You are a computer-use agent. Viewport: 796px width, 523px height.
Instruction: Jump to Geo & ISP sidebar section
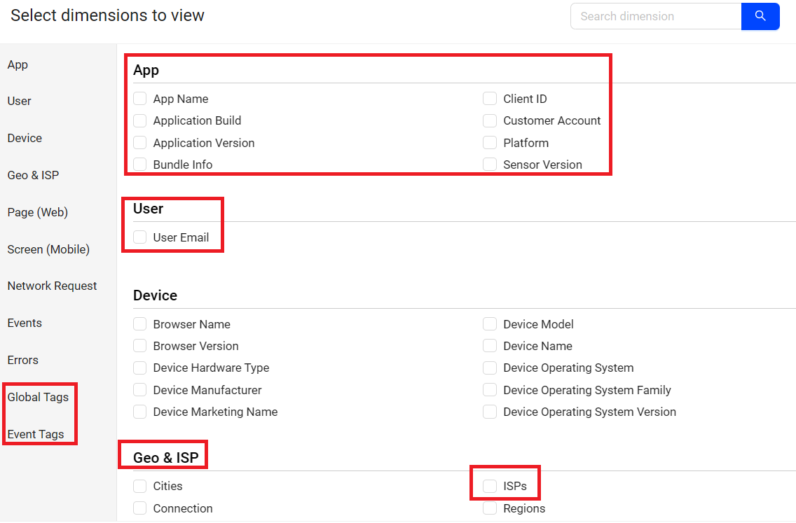[33, 175]
